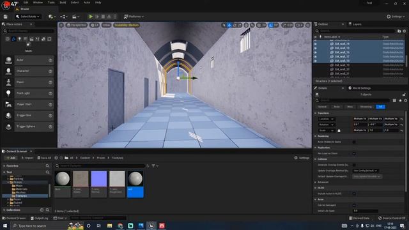Toggle visibility eye for SM_wall_15

(x=315, y=48)
